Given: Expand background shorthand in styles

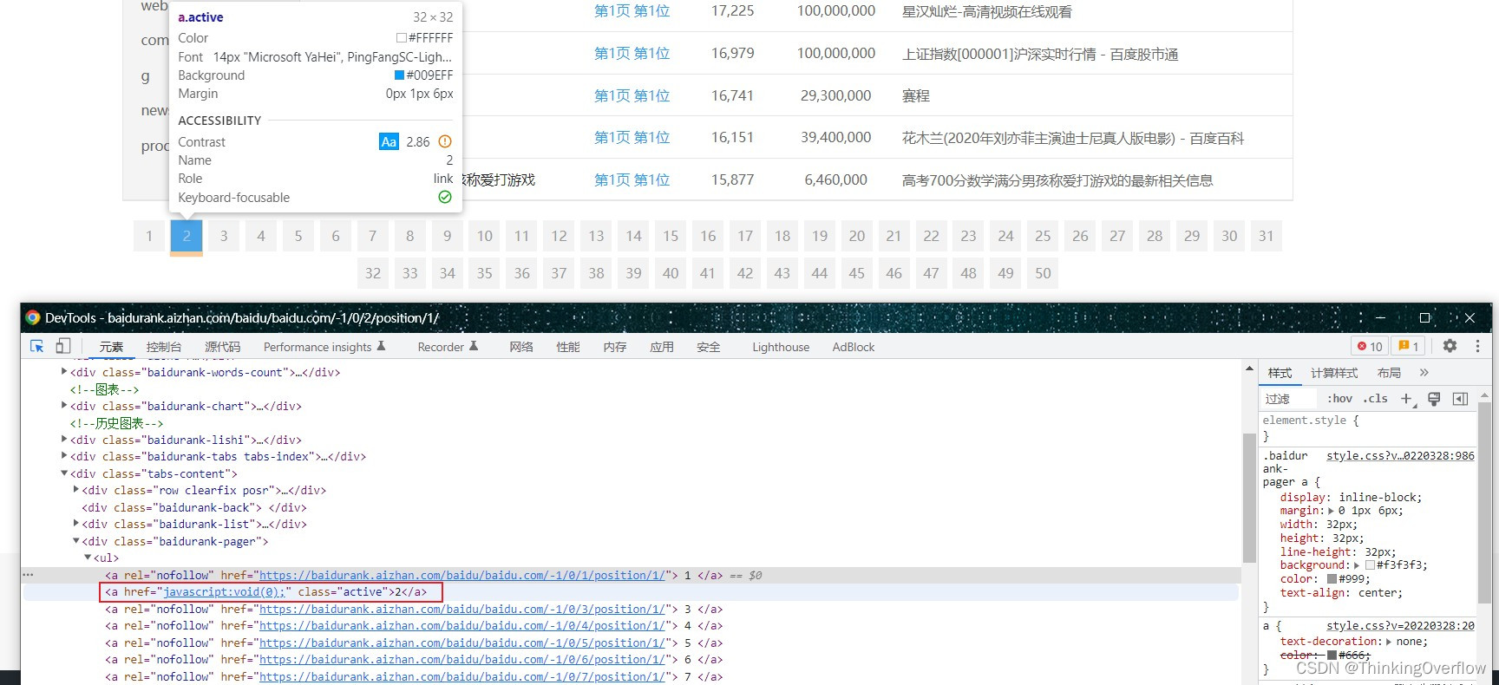Looking at the screenshot, I should pyautogui.click(x=1358, y=565).
